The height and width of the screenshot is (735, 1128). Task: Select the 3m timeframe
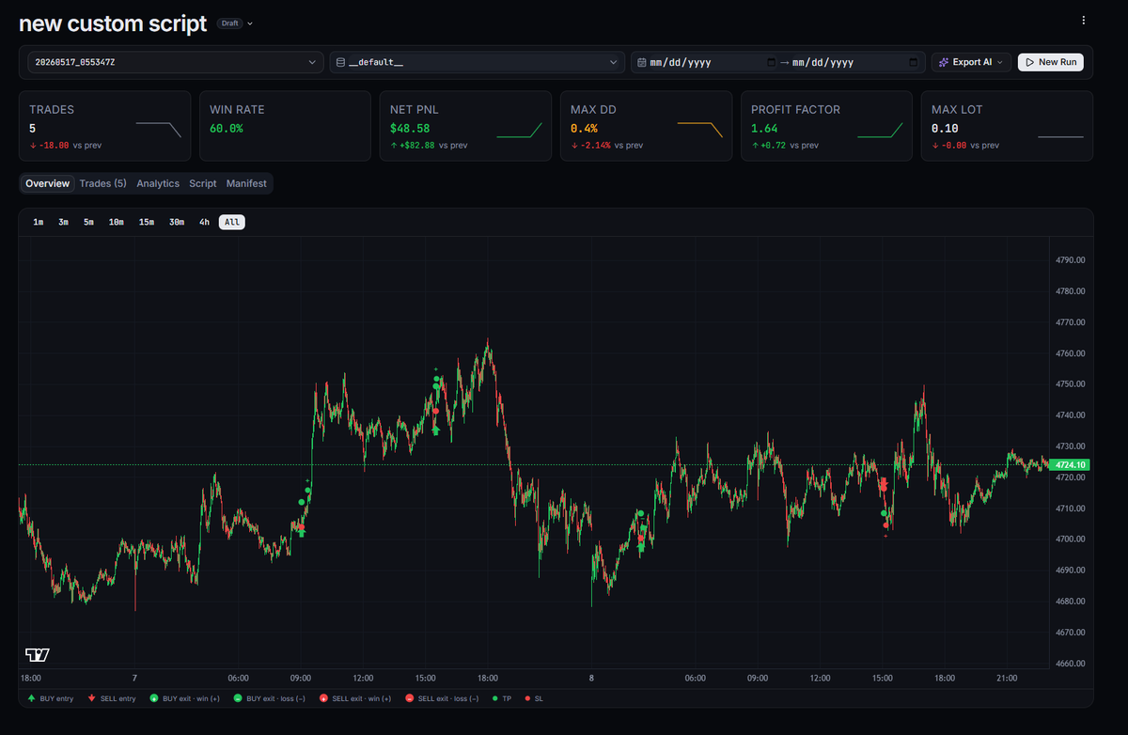click(x=63, y=222)
